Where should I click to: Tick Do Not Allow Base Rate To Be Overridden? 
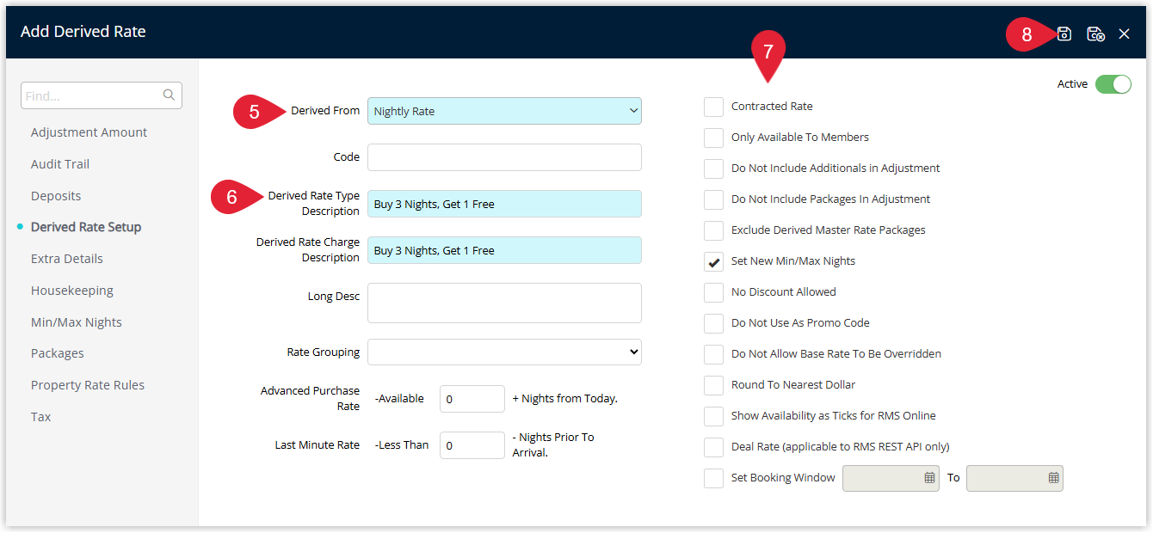tap(713, 354)
